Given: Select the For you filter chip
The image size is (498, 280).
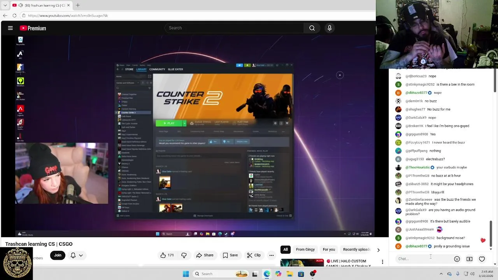Looking at the screenshot, I should coord(329,249).
